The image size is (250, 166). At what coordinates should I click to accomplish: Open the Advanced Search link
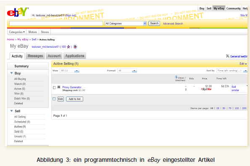(173, 23)
